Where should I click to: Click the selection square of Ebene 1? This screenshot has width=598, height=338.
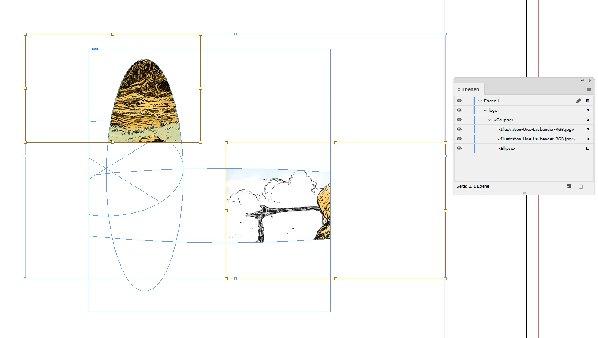coord(588,101)
